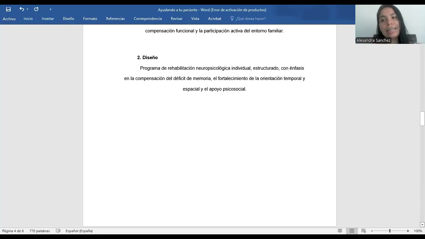Click the 'Alexandra Sanchez' name label
This screenshot has height=239, width=425.
tap(374, 40)
